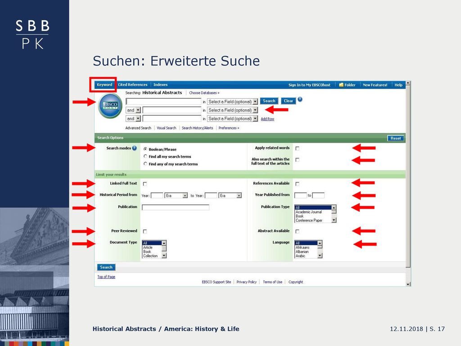Click the Search modes help icon
This screenshot has height=346, width=461.
point(134,148)
